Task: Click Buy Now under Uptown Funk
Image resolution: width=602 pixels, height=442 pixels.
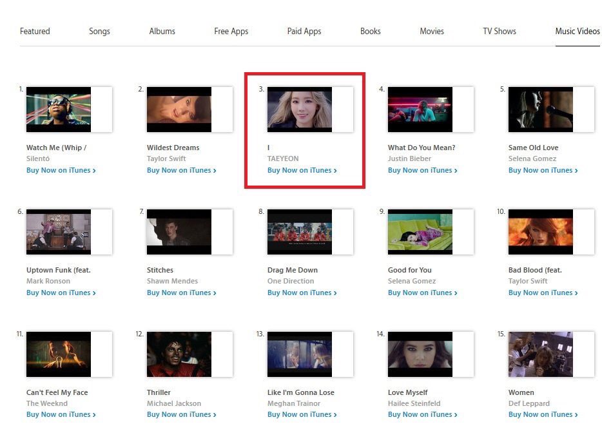Action: tap(61, 293)
